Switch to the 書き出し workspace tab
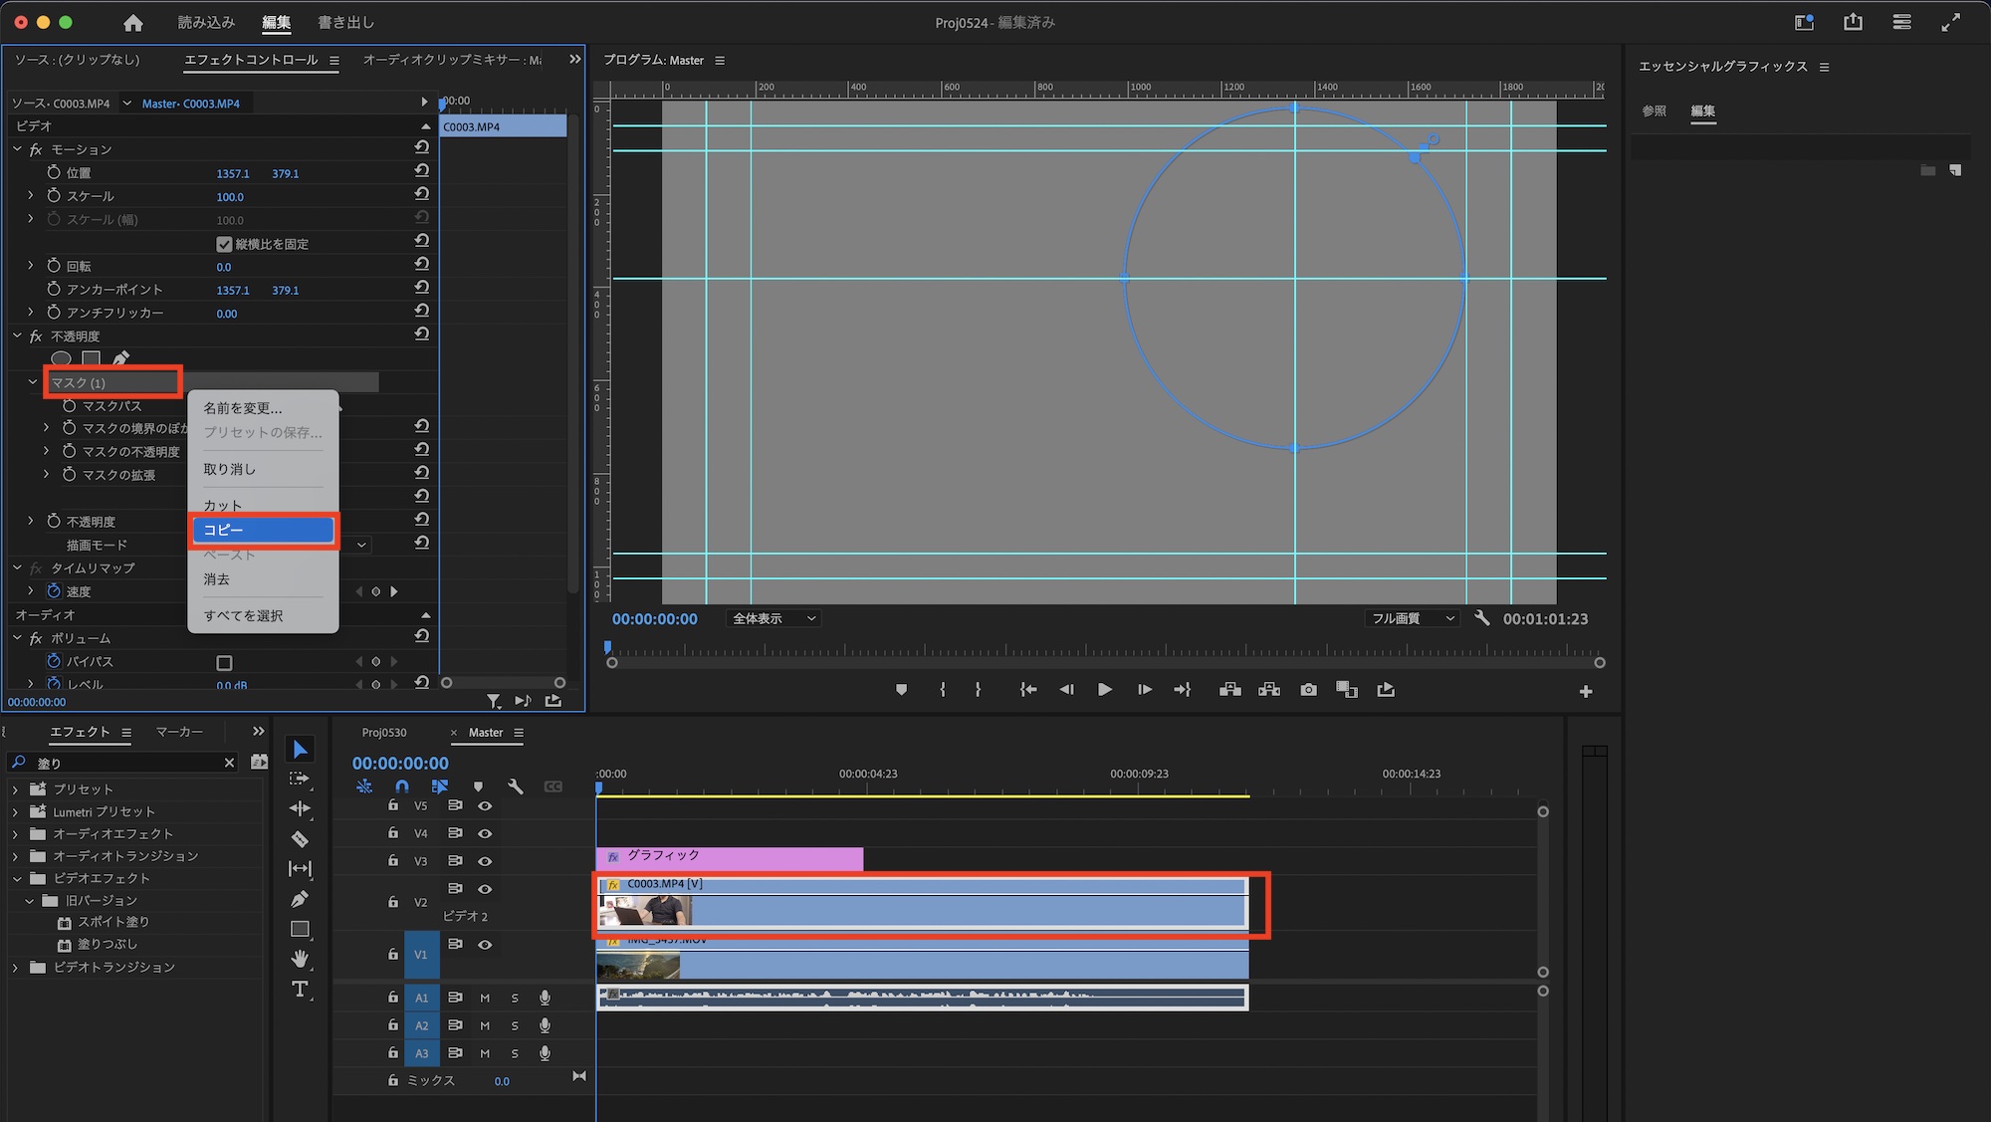1991x1122 pixels. pyautogui.click(x=345, y=22)
